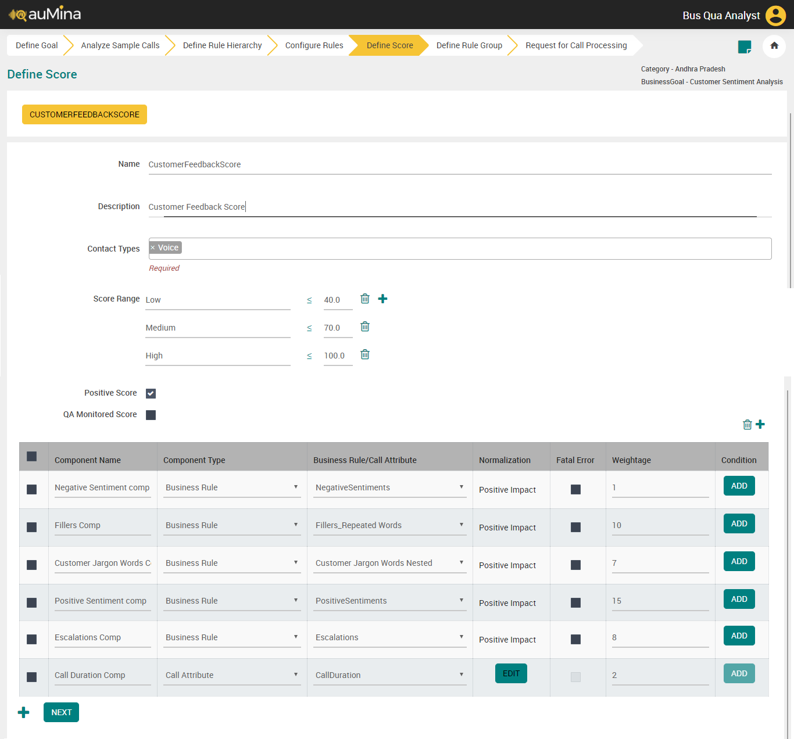Open the PositiveSentiments rule dropdown
This screenshot has height=739, width=794.
(390, 601)
